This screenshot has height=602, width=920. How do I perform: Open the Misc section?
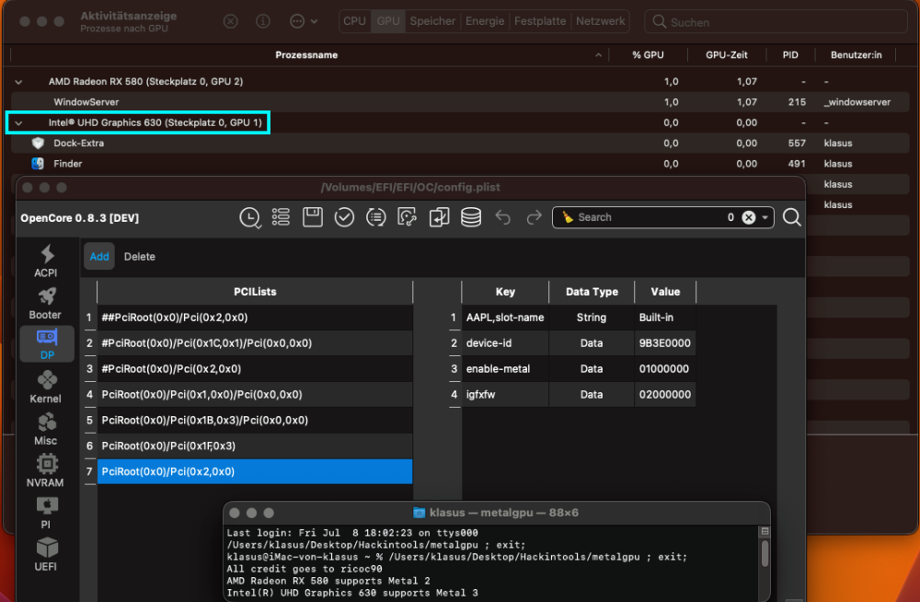tap(46, 429)
